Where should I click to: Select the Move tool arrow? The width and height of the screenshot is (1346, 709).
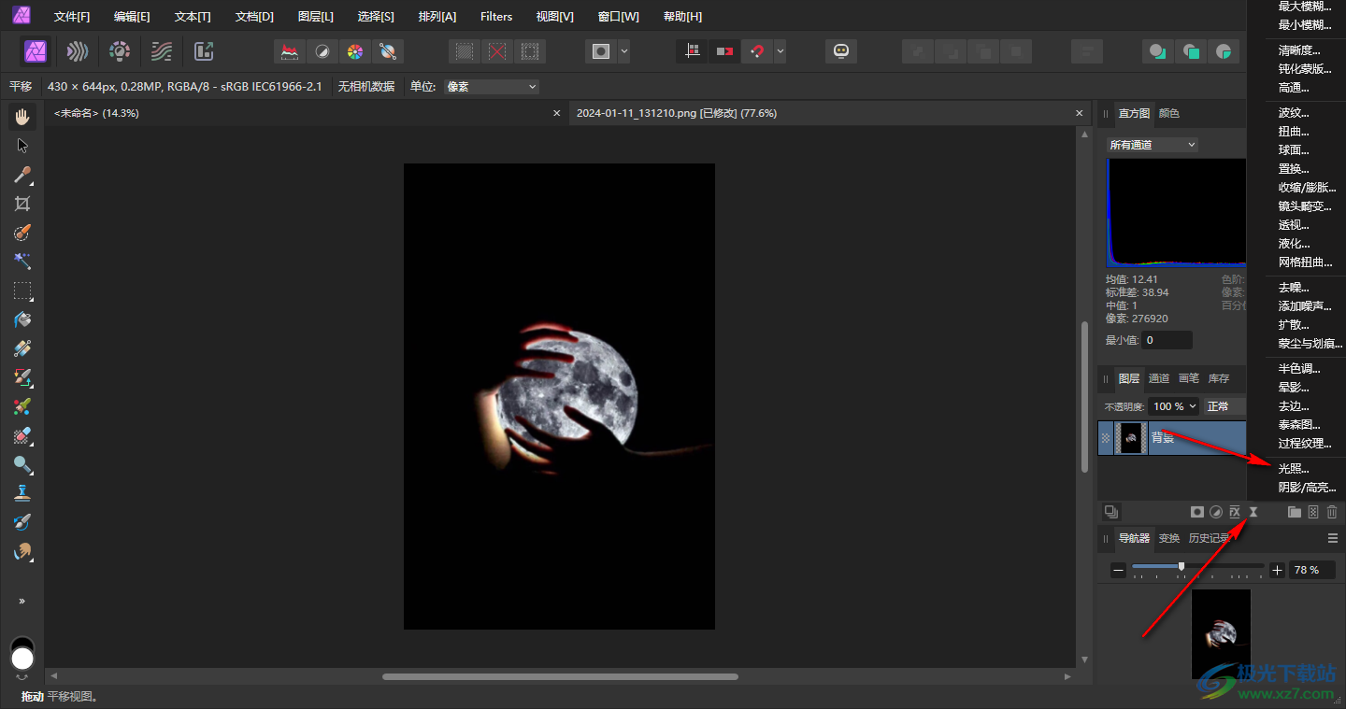coord(22,146)
